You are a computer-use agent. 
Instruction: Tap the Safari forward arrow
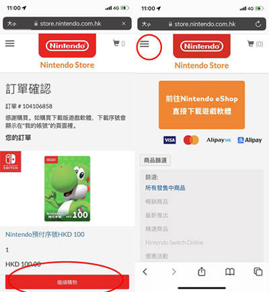tap(174, 272)
